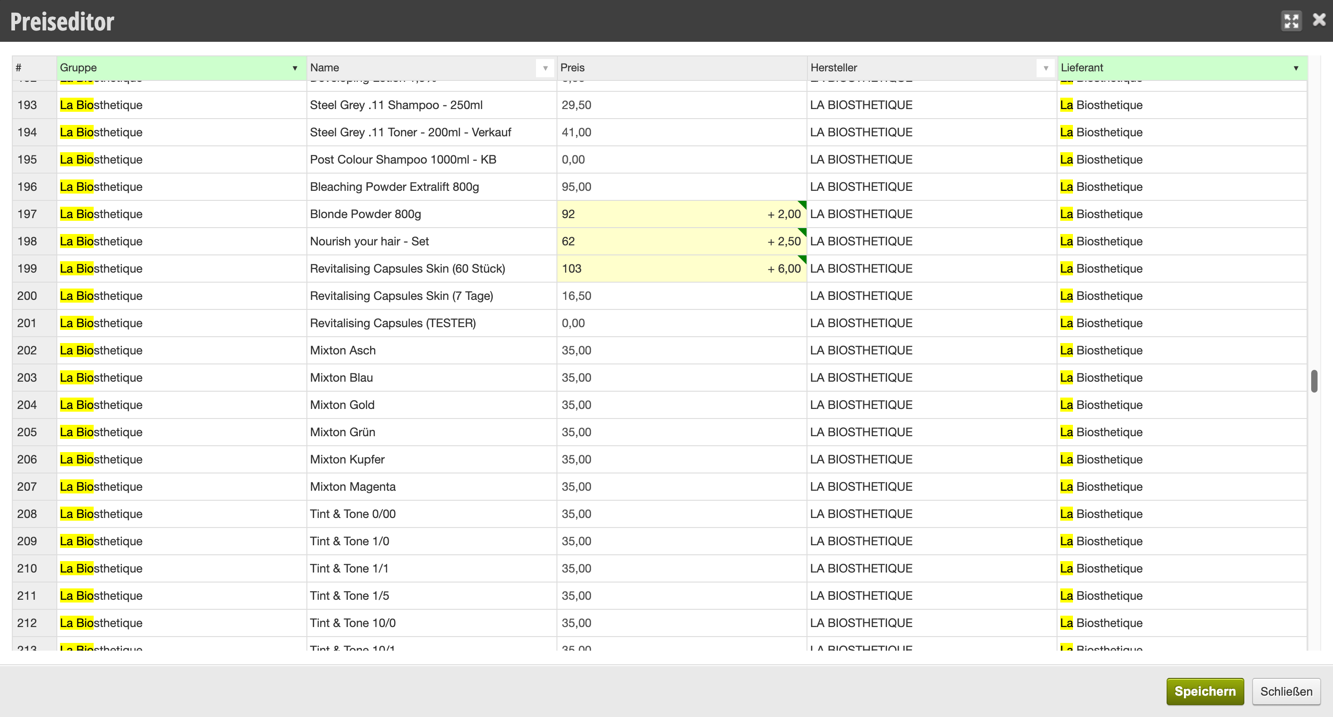Select 'Revitalising Capsules Skin (60 Stück)' name cell
The width and height of the screenshot is (1333, 717).
click(431, 269)
